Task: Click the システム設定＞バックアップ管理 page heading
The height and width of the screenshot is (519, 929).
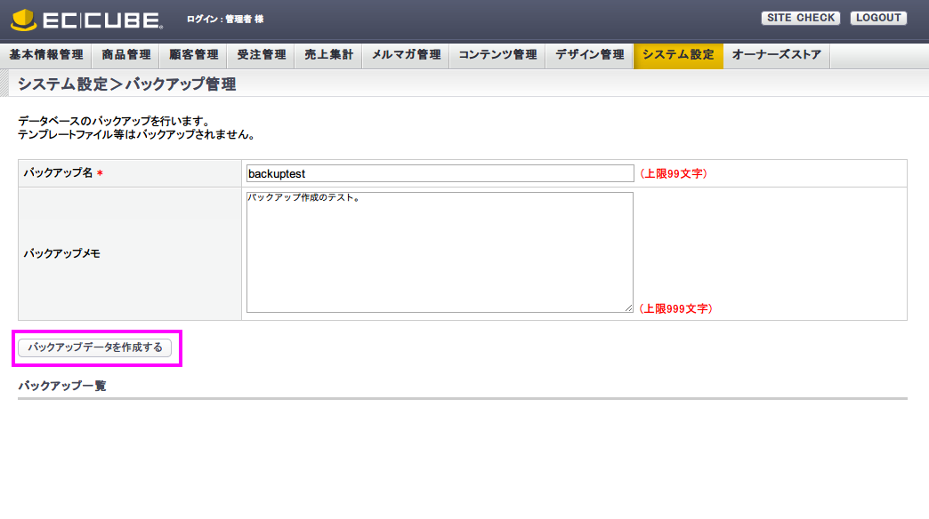Action: tap(127, 84)
